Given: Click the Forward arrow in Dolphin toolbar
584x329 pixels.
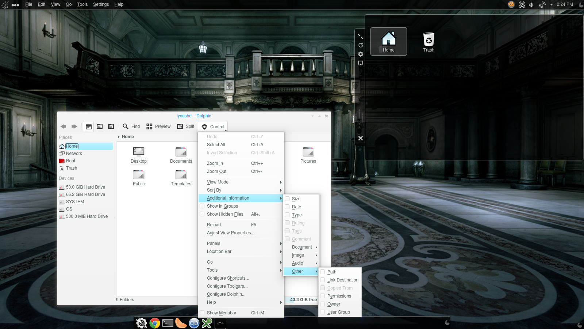Looking at the screenshot, I should point(74,126).
